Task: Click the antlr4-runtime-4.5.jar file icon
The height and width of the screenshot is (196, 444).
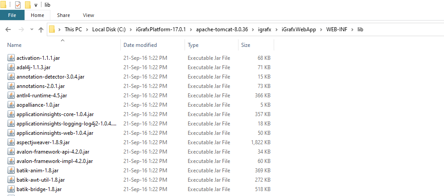Action: click(x=11, y=96)
